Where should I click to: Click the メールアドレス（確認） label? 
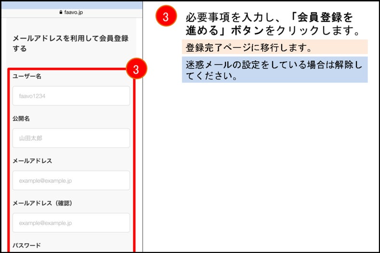[42, 203]
